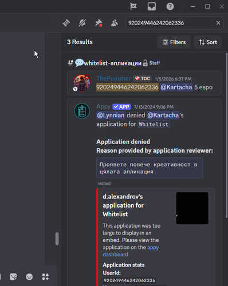Click the @Kartacha mention in ThePunisher's message

(176, 88)
